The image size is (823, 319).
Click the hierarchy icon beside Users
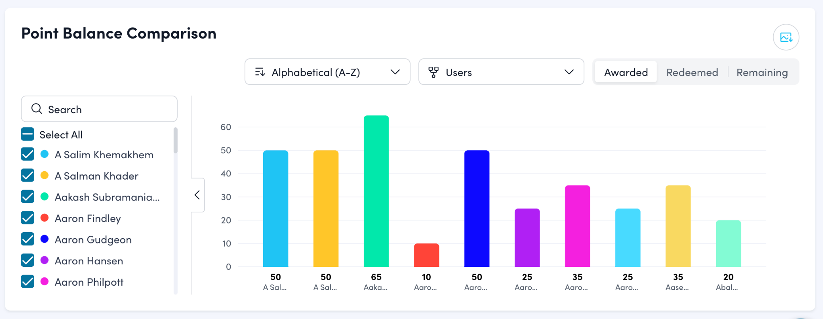(433, 72)
